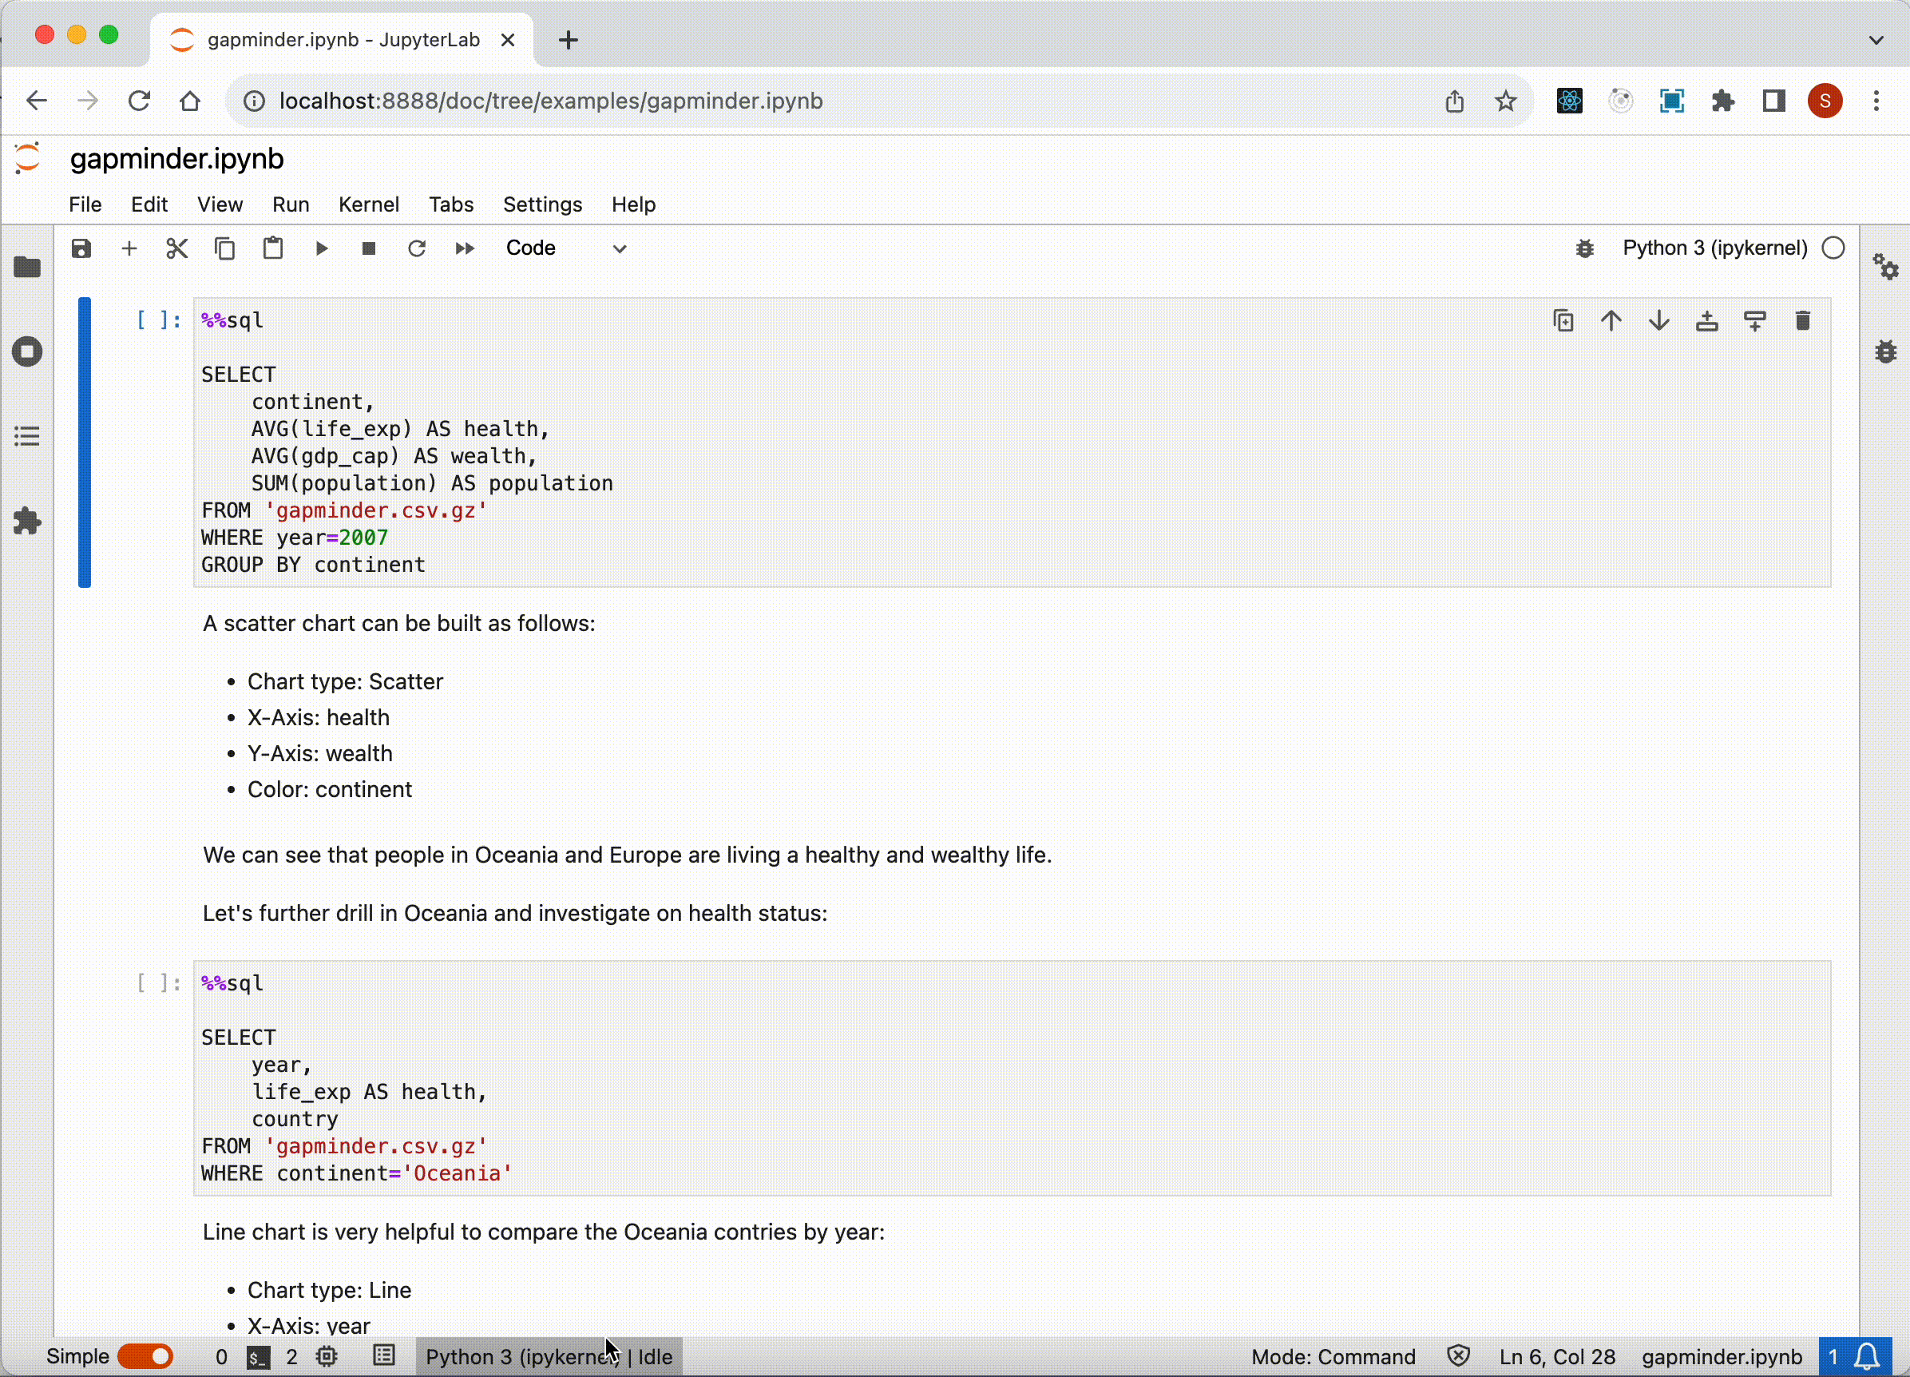The width and height of the screenshot is (1910, 1377).
Task: Open the table of contents sidebar panel
Action: coord(28,436)
